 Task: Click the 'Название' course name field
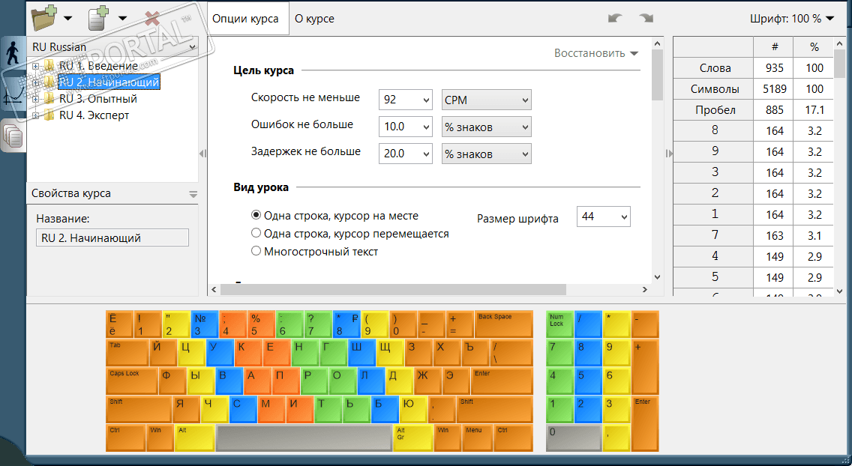112,237
